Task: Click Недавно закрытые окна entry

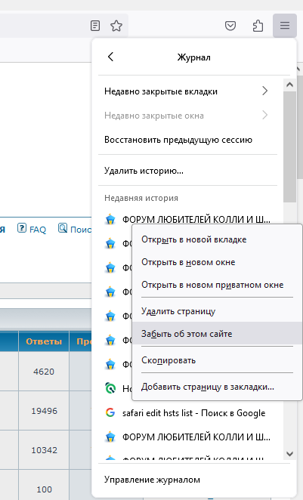Action: click(x=187, y=116)
